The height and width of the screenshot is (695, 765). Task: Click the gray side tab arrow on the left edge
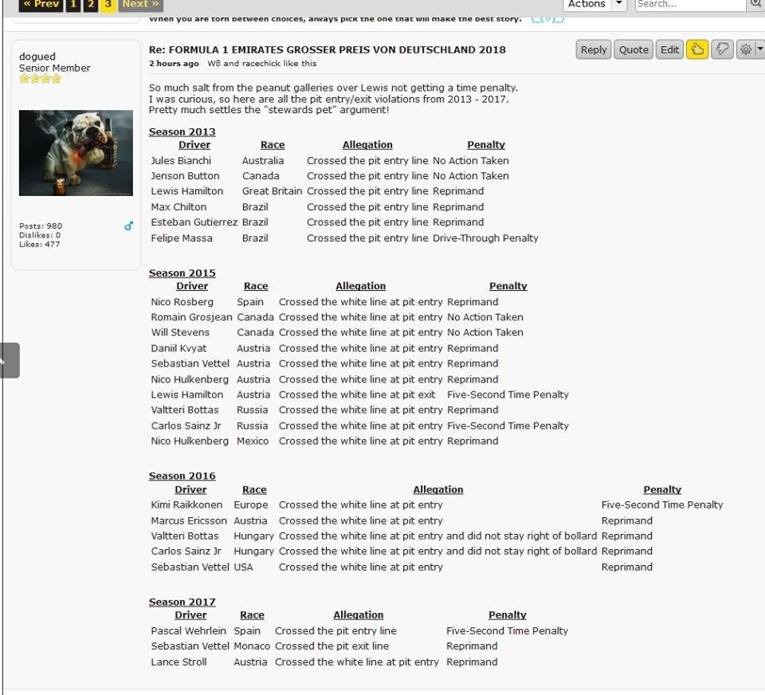click(10, 360)
